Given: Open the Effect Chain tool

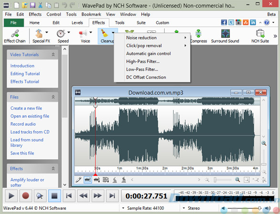Looking at the screenshot, I should point(15,36).
